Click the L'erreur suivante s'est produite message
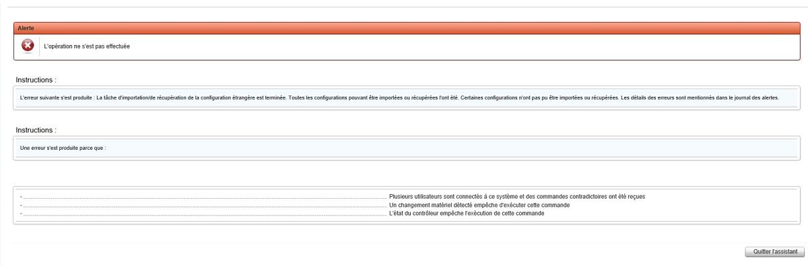The image size is (808, 266). click(400, 97)
